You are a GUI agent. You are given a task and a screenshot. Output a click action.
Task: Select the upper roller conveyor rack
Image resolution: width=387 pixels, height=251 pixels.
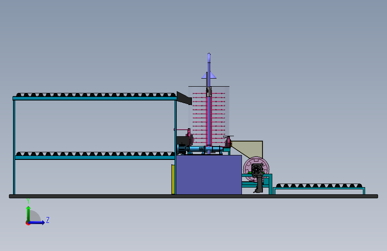click(95, 96)
